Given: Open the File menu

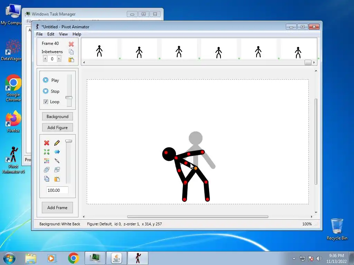Looking at the screenshot, I should pyautogui.click(x=39, y=34).
